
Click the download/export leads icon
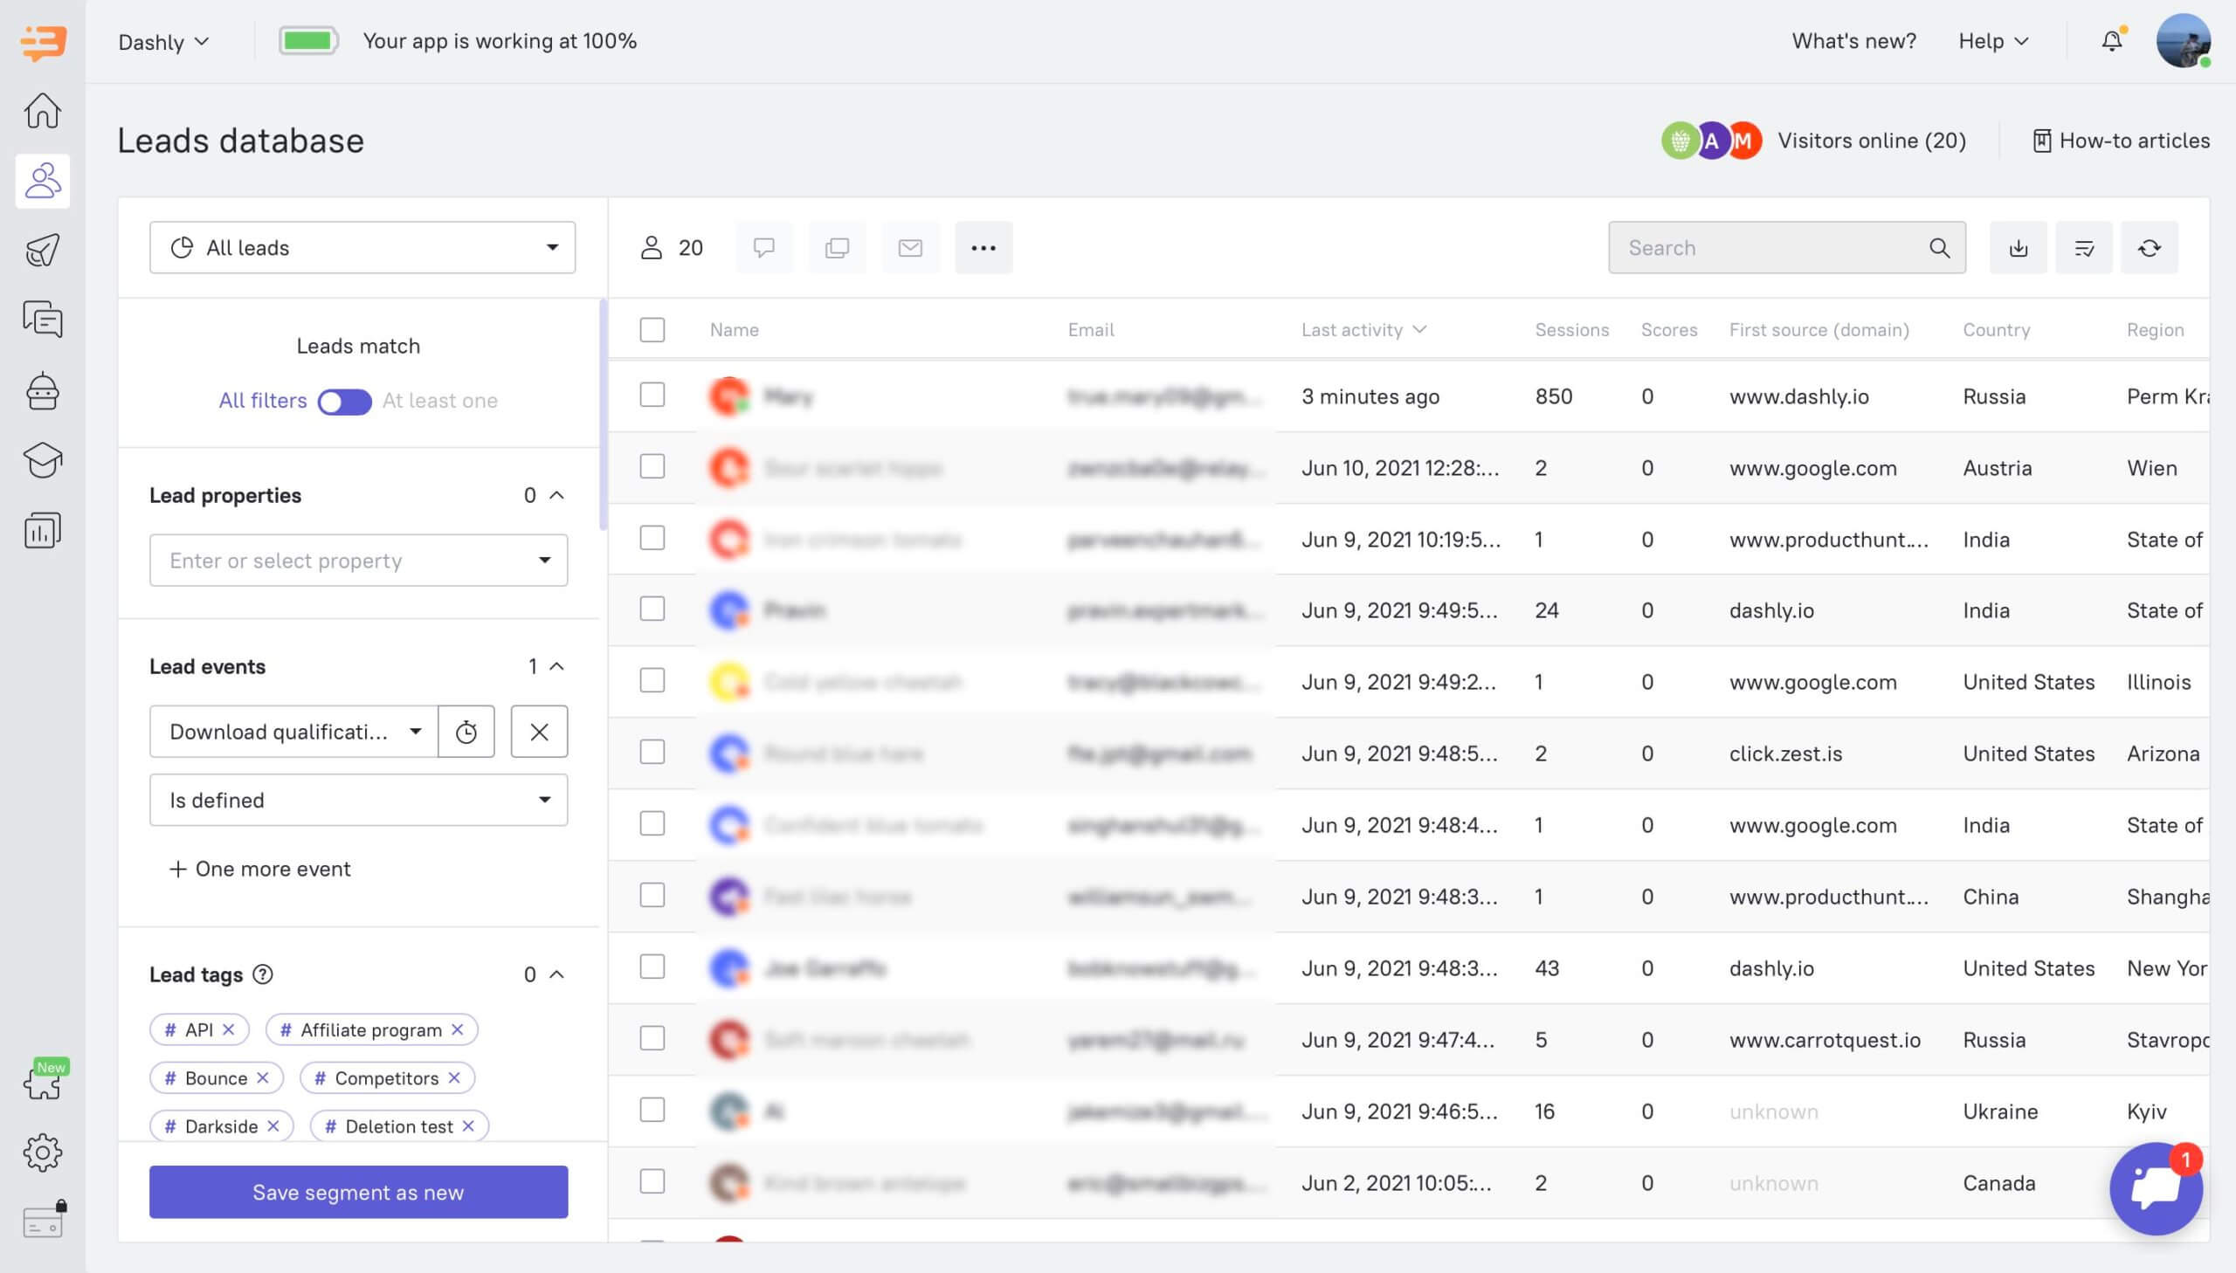(2018, 245)
